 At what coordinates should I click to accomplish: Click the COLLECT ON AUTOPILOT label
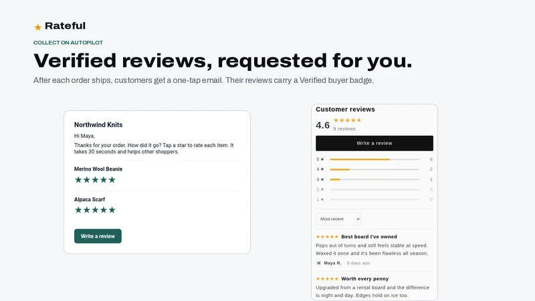68,43
